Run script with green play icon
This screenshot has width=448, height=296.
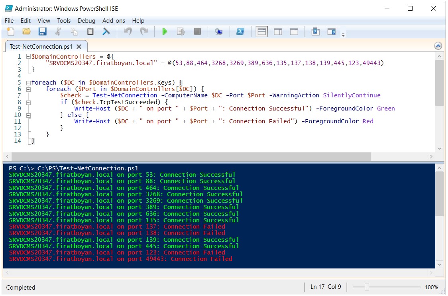pos(165,32)
